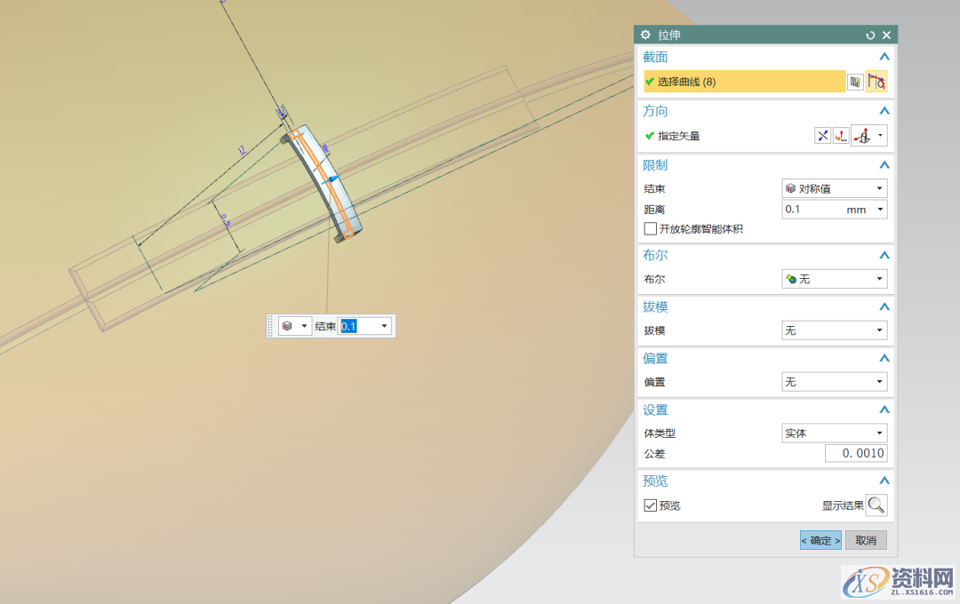Click the sketch section icon in 截面 row
This screenshot has width=960, height=604.
tap(855, 82)
